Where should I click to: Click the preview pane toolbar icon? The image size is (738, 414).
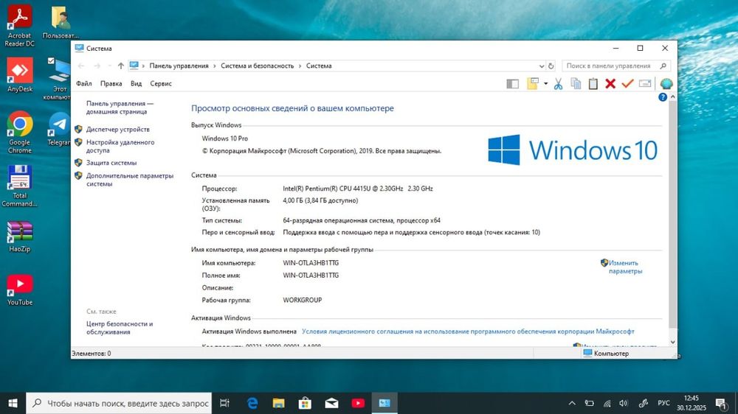(513, 84)
